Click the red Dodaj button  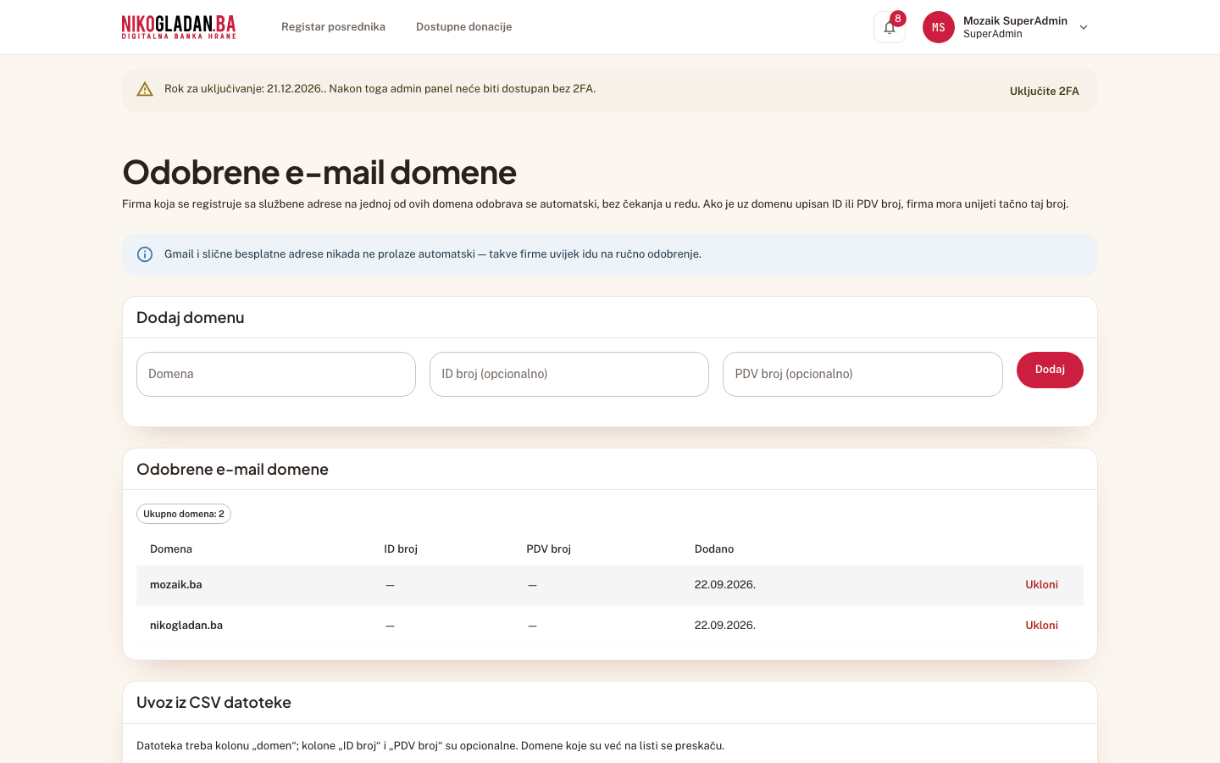pyautogui.click(x=1050, y=370)
